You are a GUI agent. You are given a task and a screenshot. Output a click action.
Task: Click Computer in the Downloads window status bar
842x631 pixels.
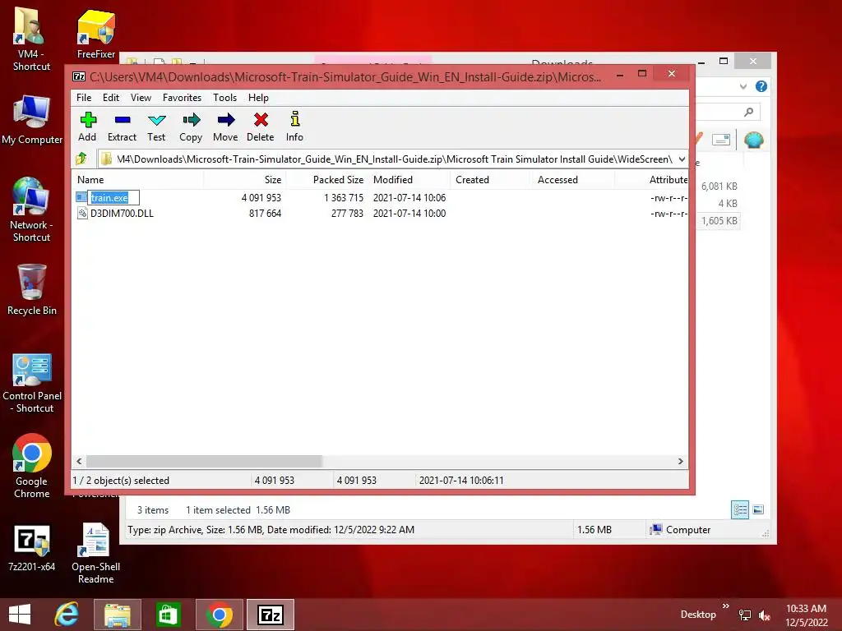(x=680, y=530)
